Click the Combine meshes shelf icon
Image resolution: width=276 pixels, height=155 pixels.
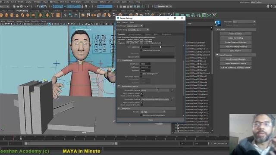tap(83, 15)
